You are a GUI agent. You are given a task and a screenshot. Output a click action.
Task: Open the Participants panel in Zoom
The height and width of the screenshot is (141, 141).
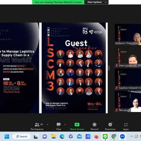pyautogui.click(x=37, y=127)
